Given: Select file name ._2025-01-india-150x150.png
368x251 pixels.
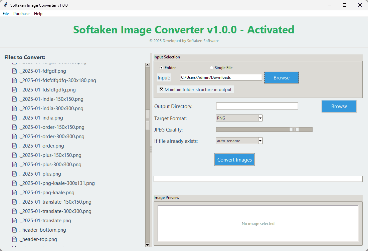Looking at the screenshot, I should tap(51, 99).
